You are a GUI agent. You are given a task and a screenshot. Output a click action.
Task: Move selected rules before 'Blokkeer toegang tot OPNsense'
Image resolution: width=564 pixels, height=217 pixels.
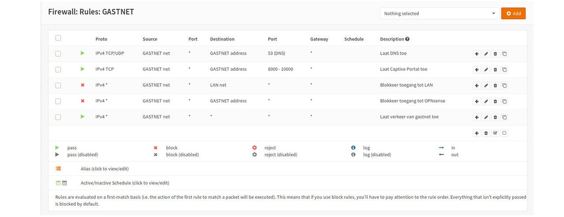pos(477,101)
